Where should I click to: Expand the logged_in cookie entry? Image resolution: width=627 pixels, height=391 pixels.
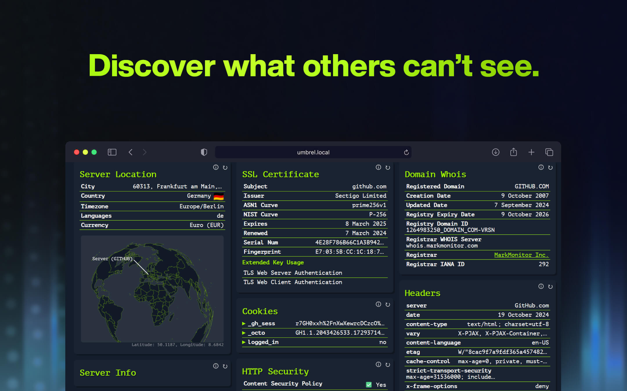pos(244,342)
